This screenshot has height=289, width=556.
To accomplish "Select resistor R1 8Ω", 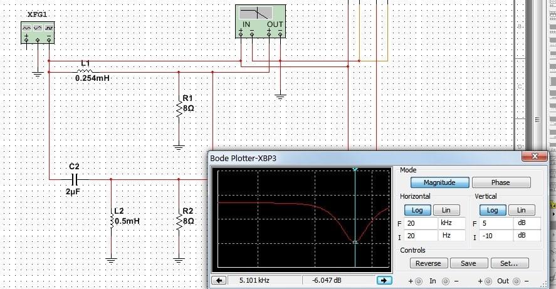I will [179, 110].
